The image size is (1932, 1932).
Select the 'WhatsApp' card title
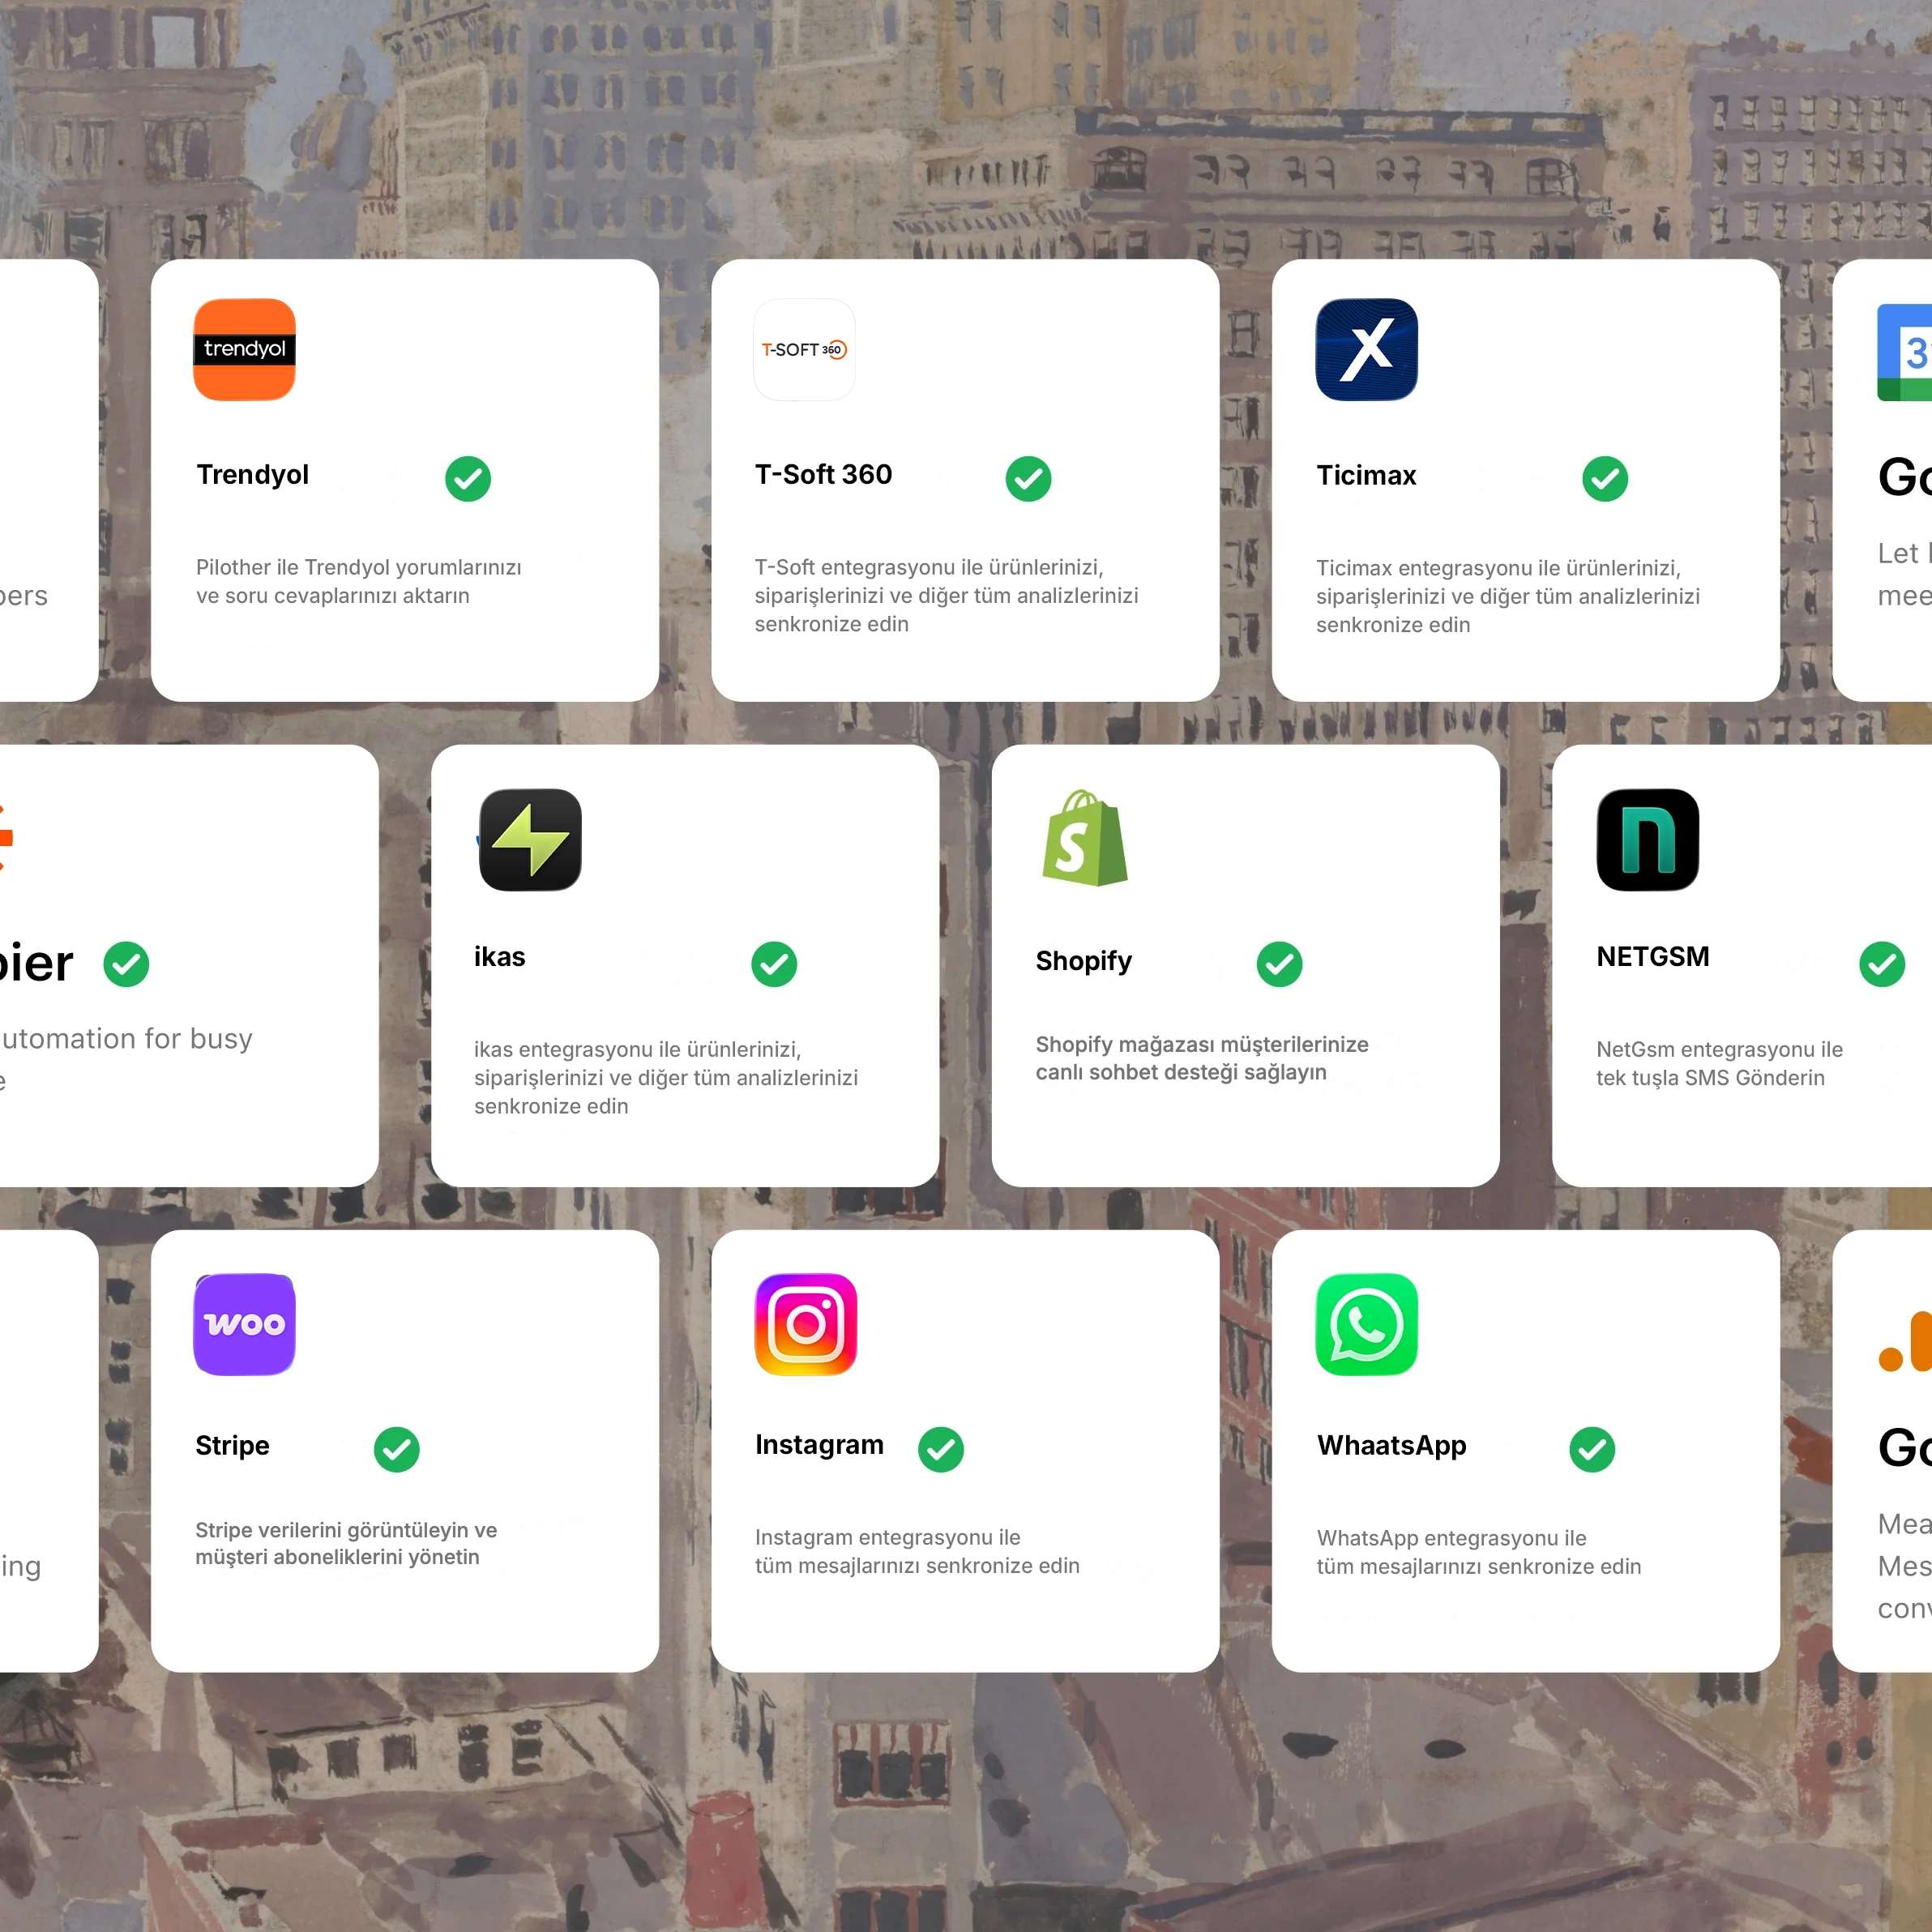pyautogui.click(x=1392, y=1446)
